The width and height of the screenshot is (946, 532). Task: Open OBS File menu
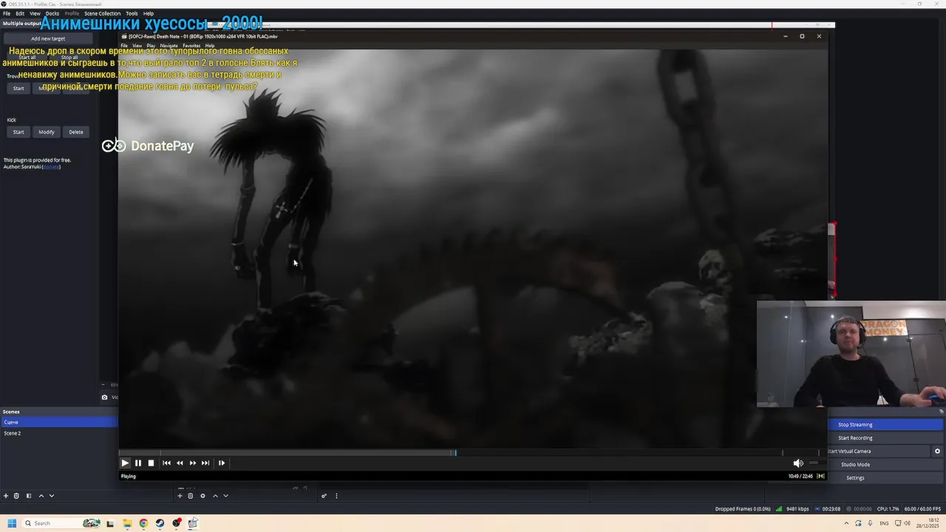pos(7,13)
